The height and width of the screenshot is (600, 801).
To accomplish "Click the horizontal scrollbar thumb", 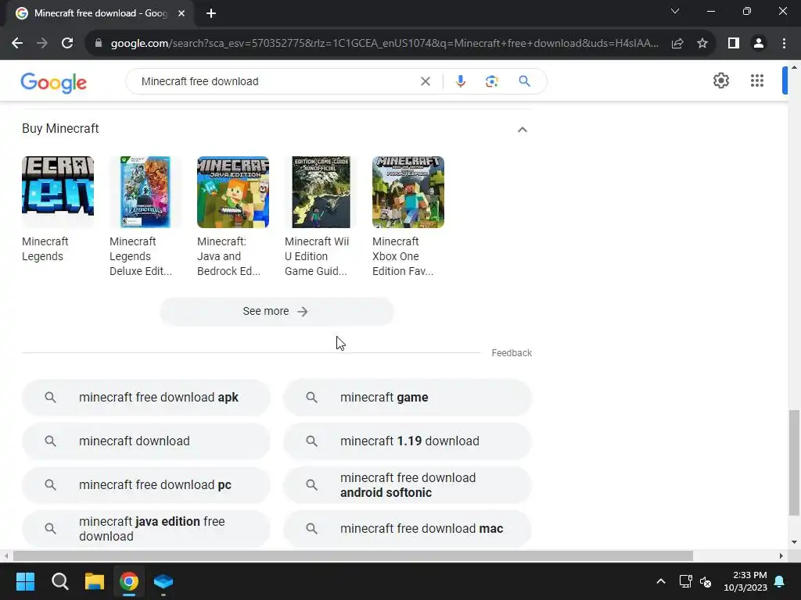I will point(353,555).
